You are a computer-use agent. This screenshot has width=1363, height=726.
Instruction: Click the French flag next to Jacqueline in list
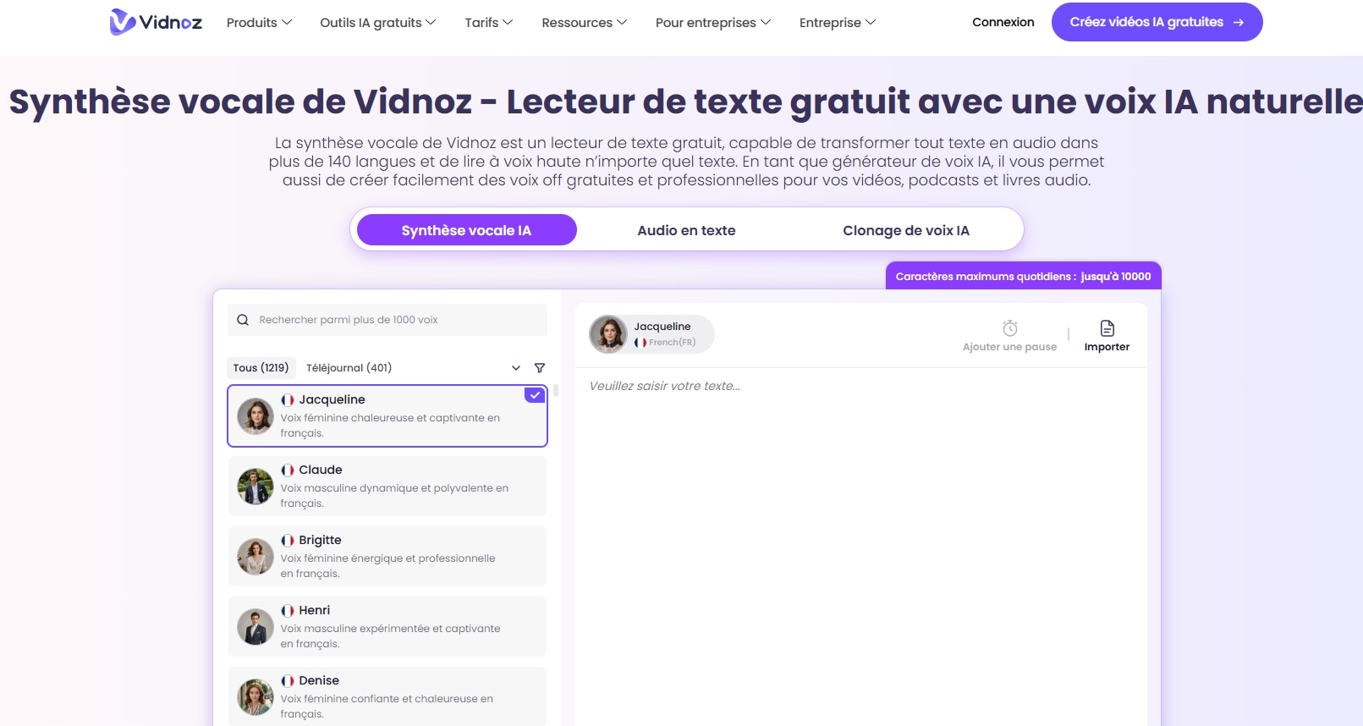point(288,400)
